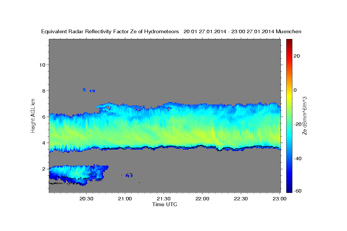The image size is (347, 231).
Task: Click the height tick label 10
Action: 42,65
